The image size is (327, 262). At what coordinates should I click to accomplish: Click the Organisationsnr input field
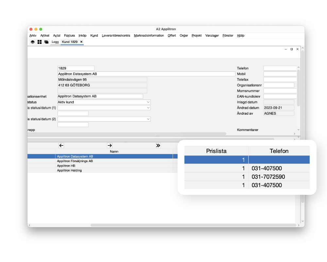(279, 85)
